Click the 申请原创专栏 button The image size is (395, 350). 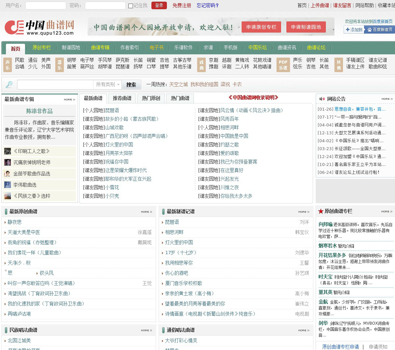click(261, 27)
